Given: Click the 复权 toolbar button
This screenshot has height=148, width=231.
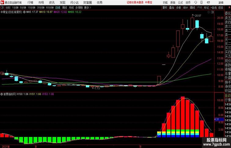Looking at the screenshot, I should 165,8.
